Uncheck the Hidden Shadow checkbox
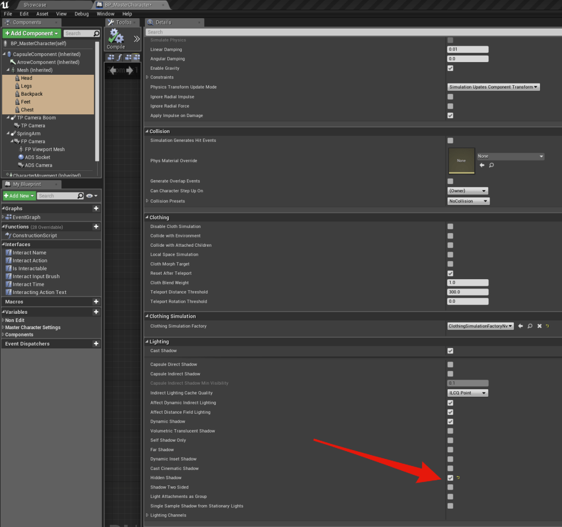 450,478
